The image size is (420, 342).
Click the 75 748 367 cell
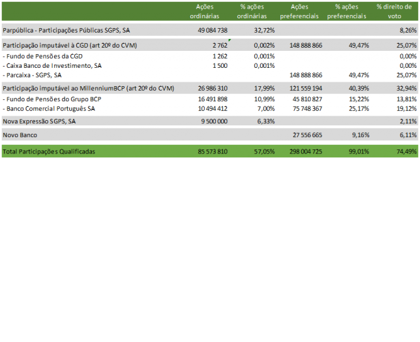(x=307, y=108)
